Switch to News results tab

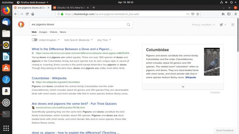pos(63,32)
